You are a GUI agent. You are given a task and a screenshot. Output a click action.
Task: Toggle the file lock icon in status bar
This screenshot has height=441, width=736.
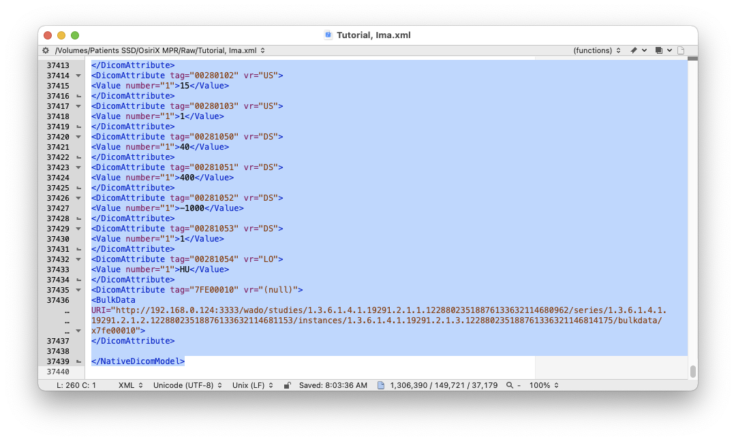(x=288, y=385)
